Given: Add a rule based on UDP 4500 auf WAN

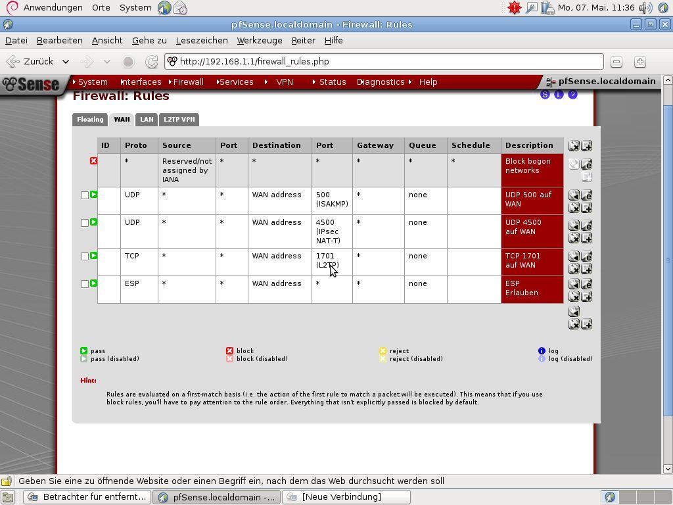Looking at the screenshot, I should pos(586,238).
